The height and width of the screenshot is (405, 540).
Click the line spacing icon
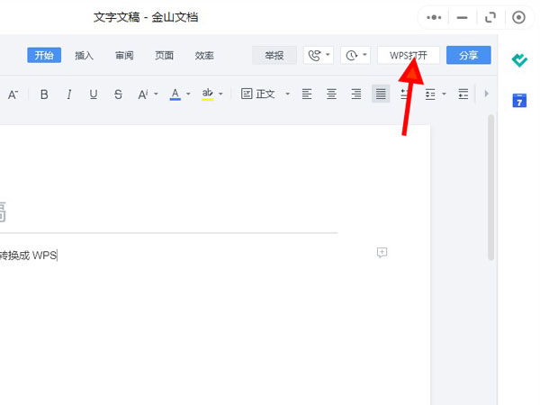tap(430, 94)
